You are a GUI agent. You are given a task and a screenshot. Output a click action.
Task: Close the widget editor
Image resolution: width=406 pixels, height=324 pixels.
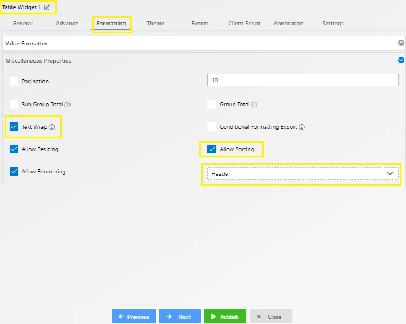pos(271,317)
